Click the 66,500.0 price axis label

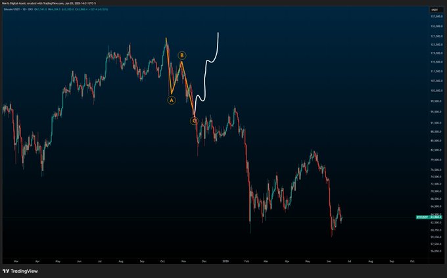pos(437,206)
